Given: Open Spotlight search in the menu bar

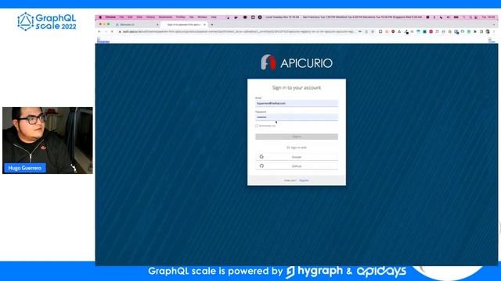Looking at the screenshot, I should coord(470,17).
